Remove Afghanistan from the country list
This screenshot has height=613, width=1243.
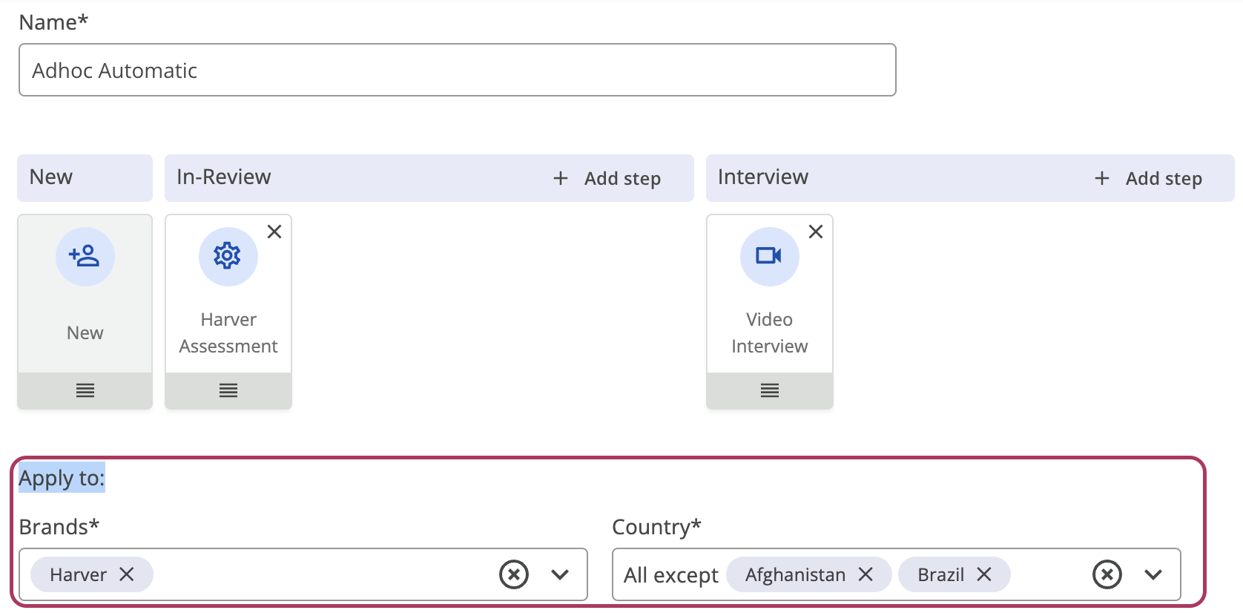[866, 574]
